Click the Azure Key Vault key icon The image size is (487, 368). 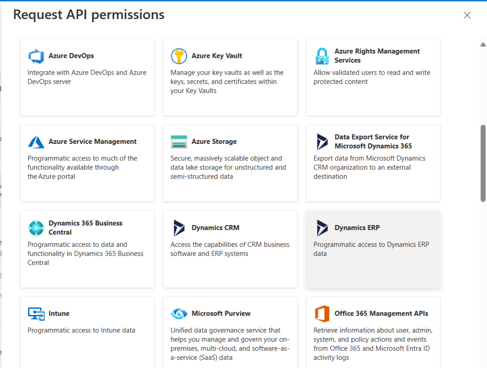[x=179, y=56]
